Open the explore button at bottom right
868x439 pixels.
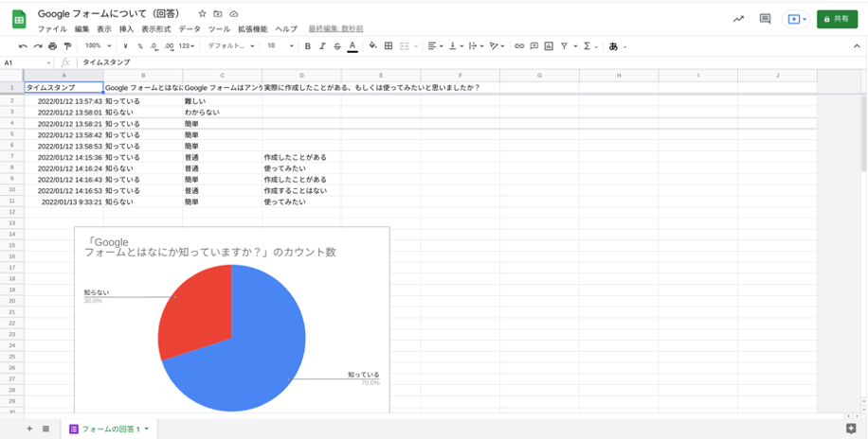(x=851, y=429)
